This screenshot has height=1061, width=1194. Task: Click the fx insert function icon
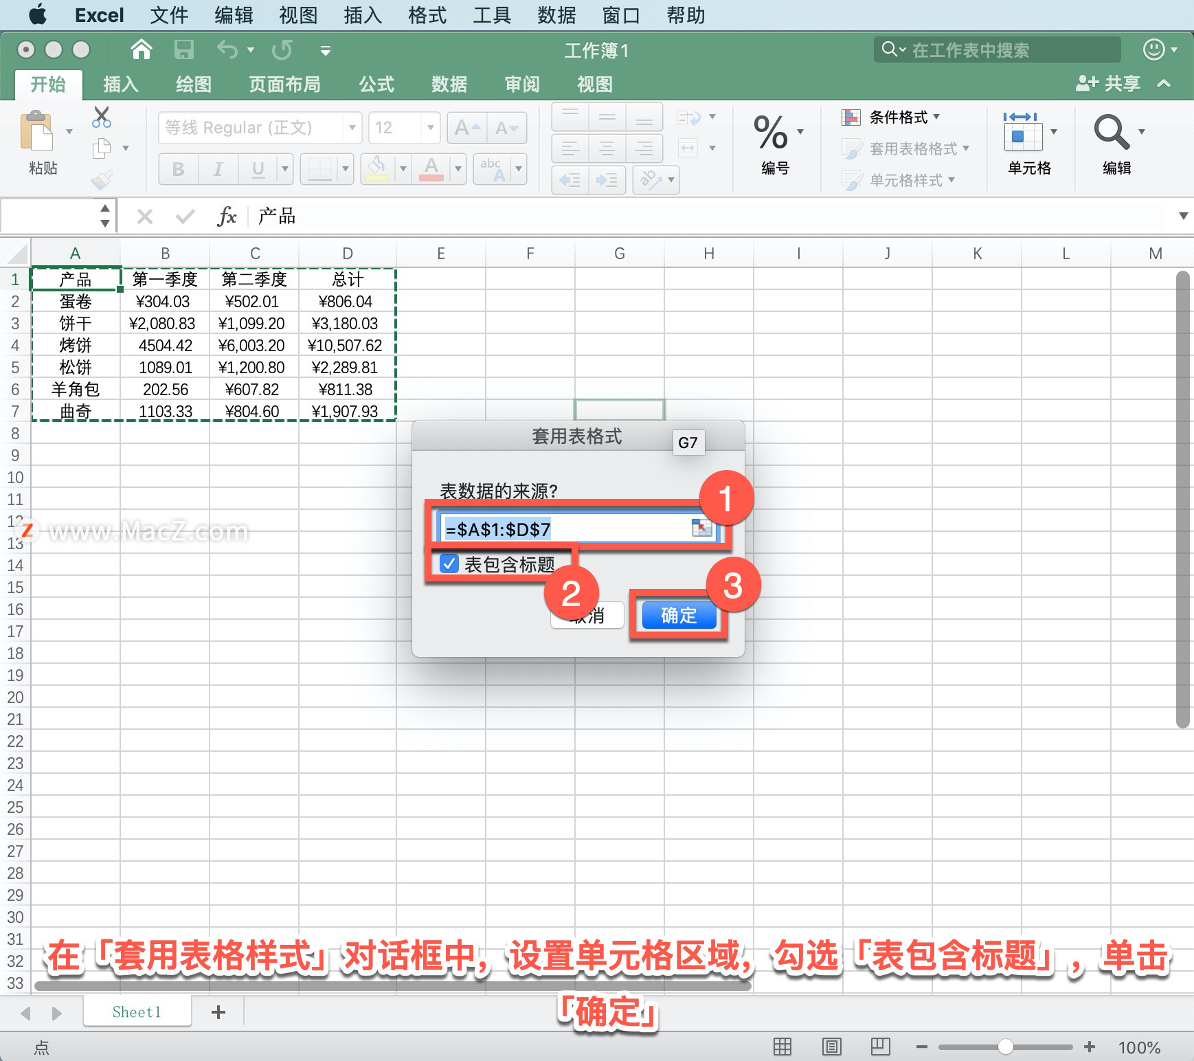coord(227,216)
